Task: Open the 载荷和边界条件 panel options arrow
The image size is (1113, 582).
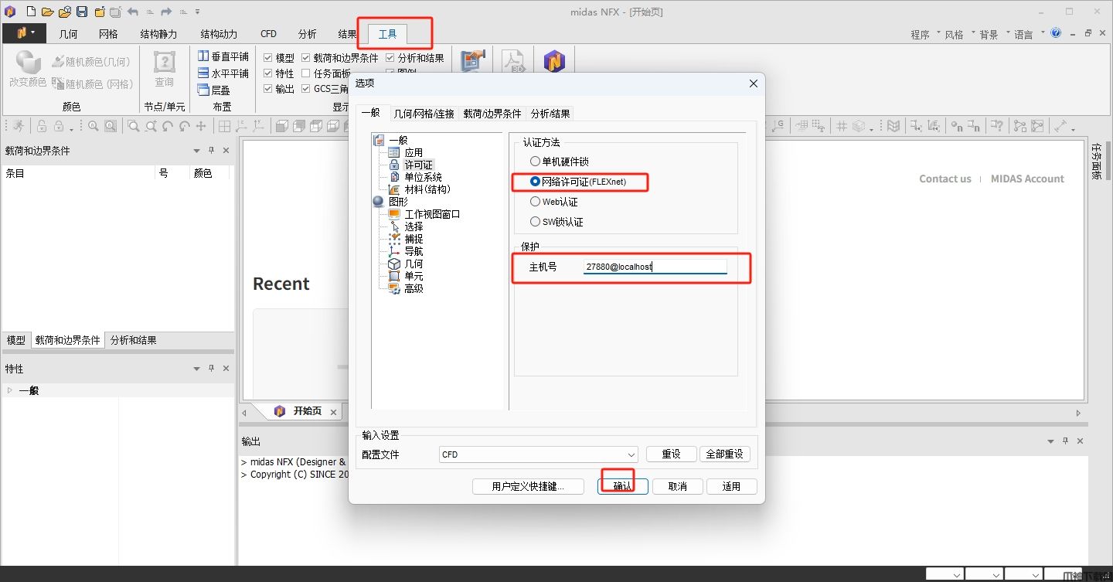Action: (196, 151)
